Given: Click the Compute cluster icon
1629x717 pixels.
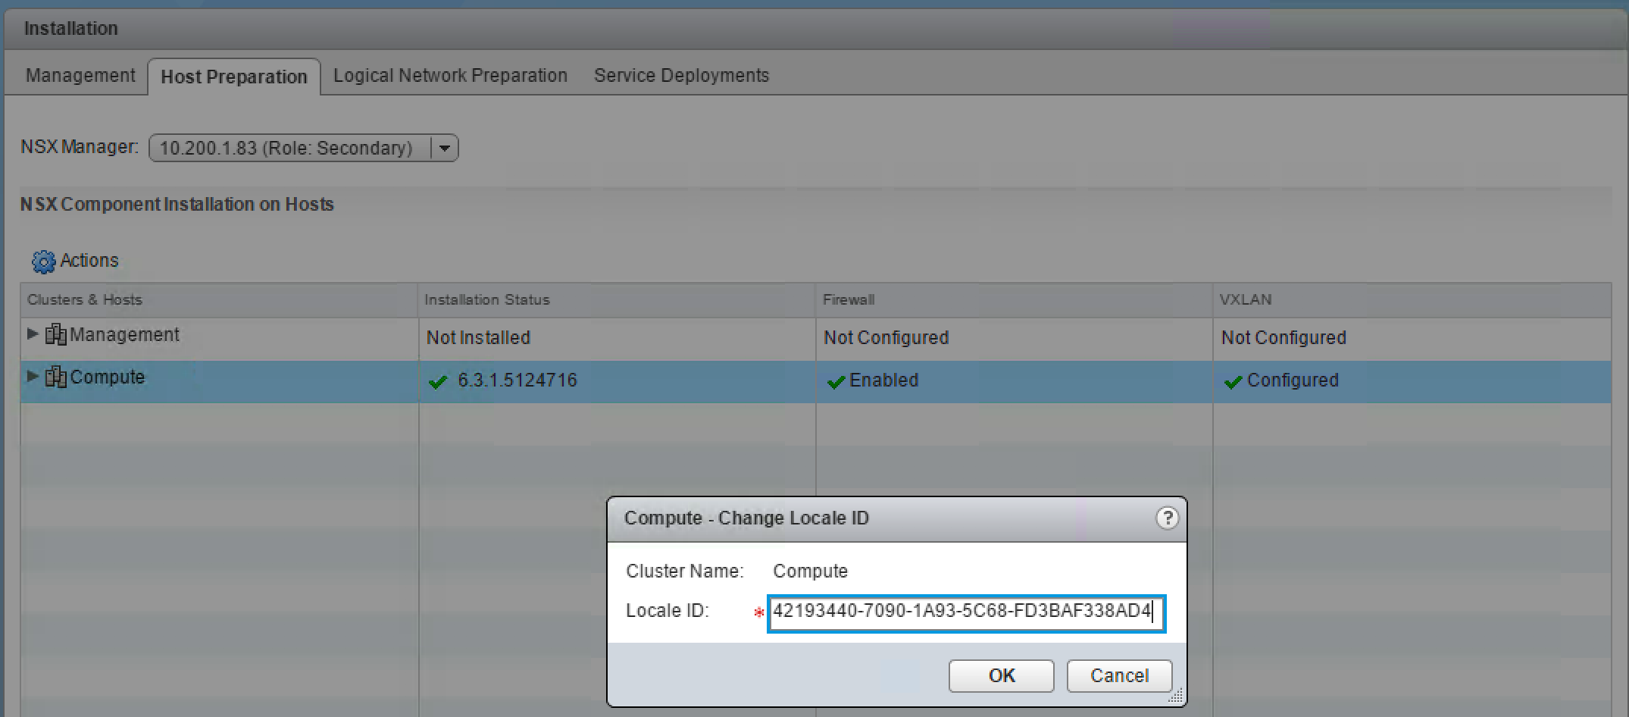Looking at the screenshot, I should pyautogui.click(x=56, y=377).
